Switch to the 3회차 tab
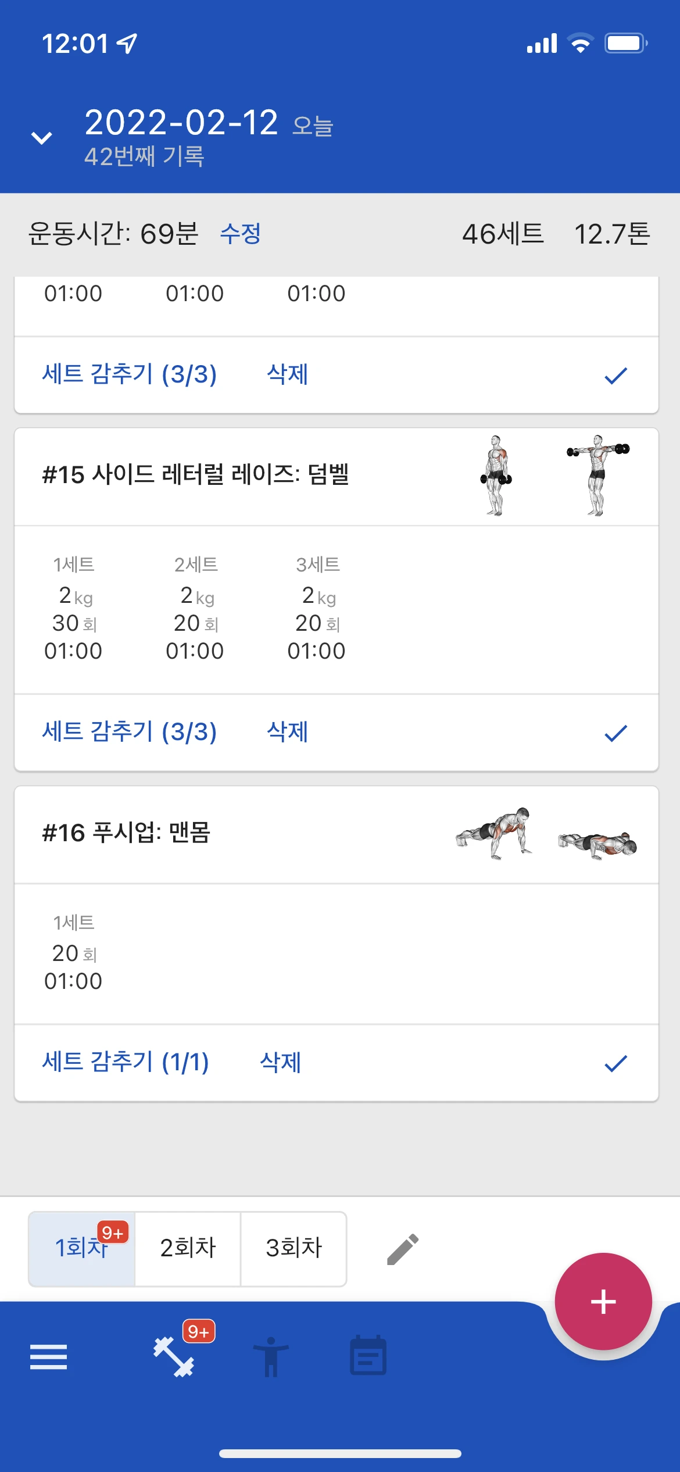 point(294,1248)
